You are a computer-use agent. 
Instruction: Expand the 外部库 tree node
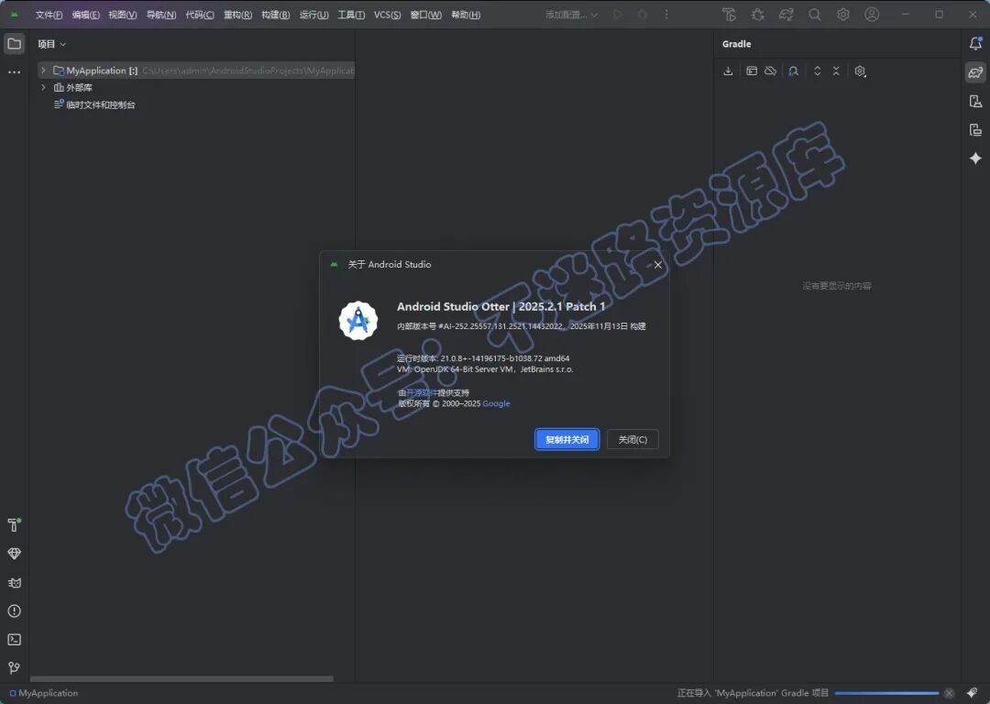[x=43, y=87]
